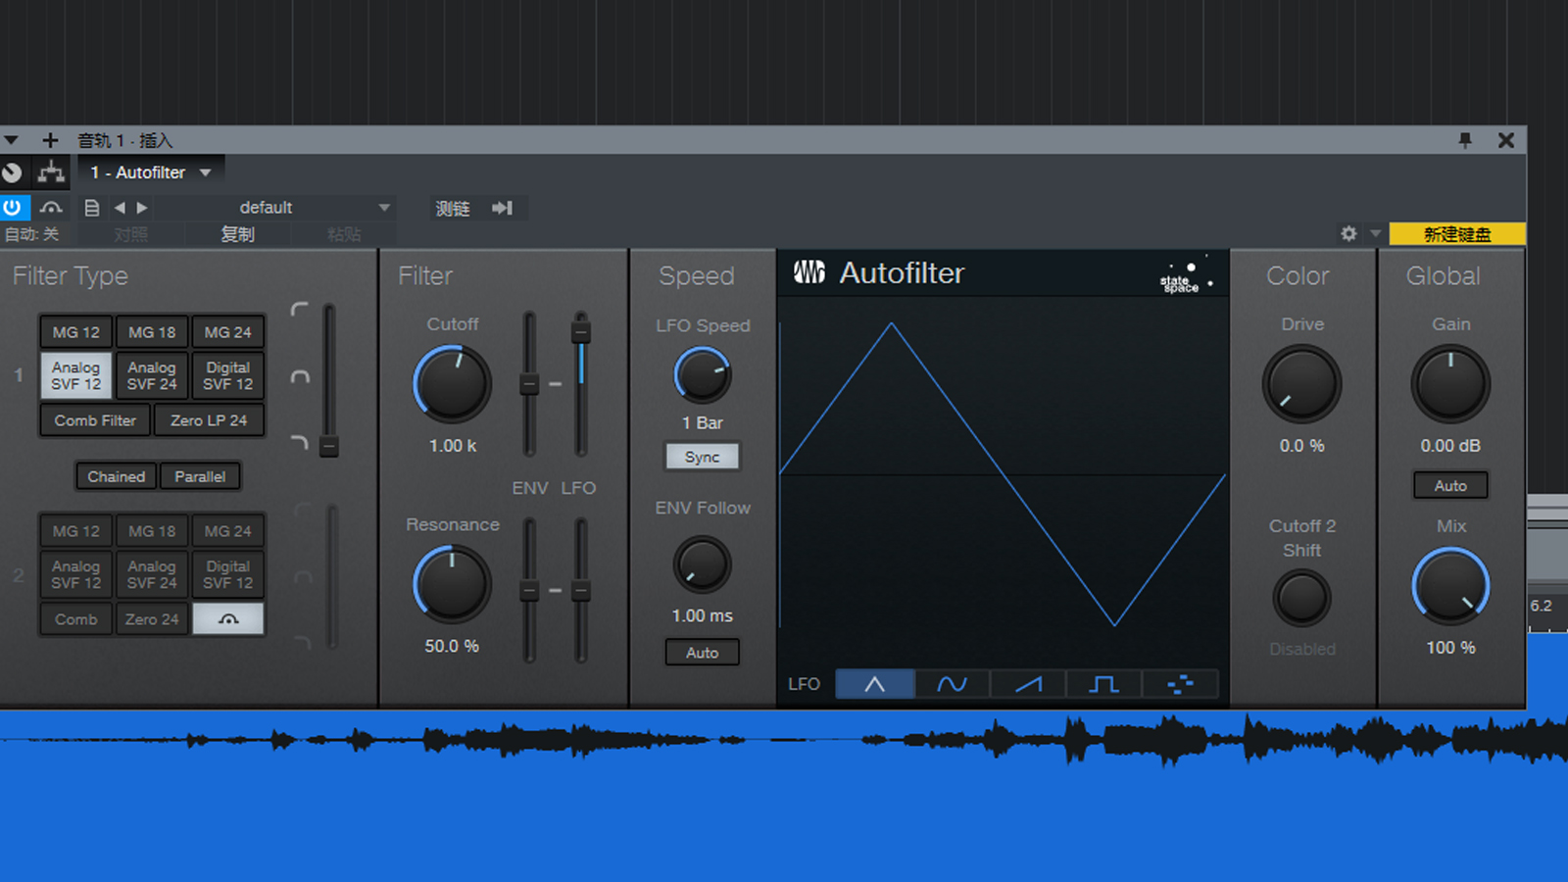Viewport: 1568px width, 882px height.
Task: Open the settings gear menu
Action: click(x=1348, y=234)
